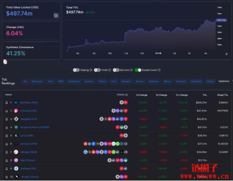This screenshot has height=181, width=233.
Task: Click the Stargate diamond logo
Action: pos(16,119)
